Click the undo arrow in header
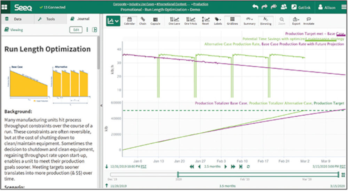348x191 pixels. coord(255,7)
